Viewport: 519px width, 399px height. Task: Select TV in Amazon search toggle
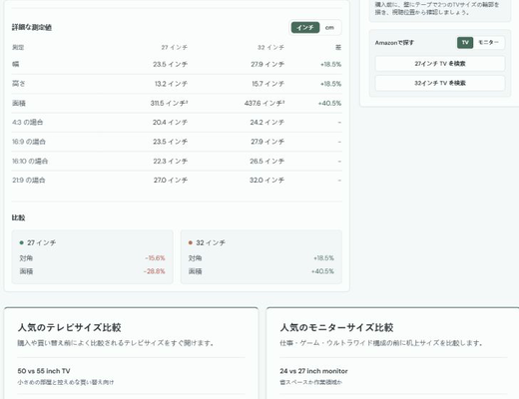point(465,43)
